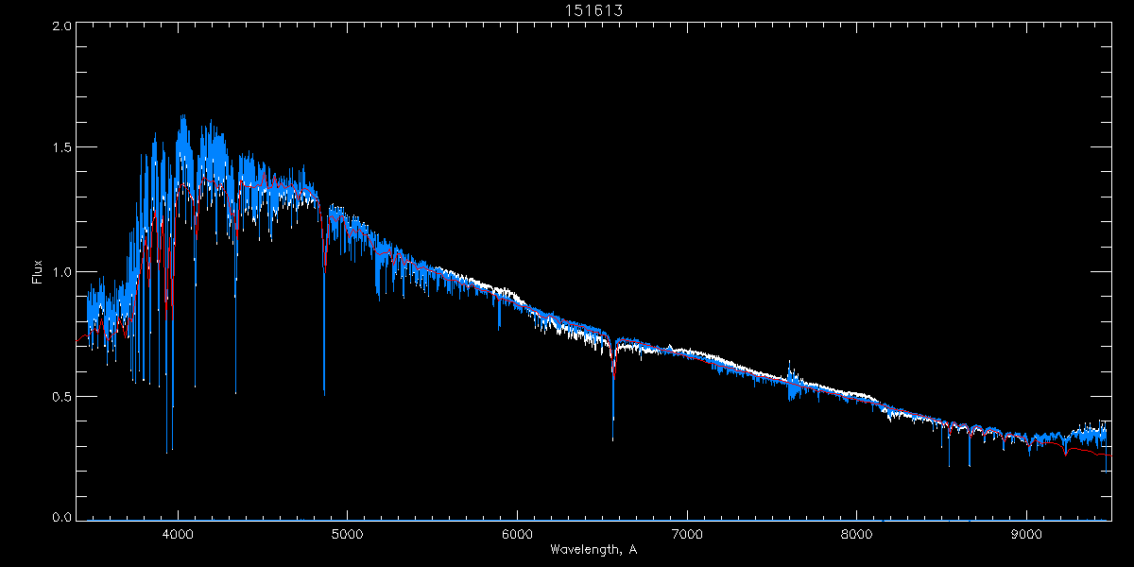Click the 0.5 y-axis tick label
The height and width of the screenshot is (567, 1134).
click(x=61, y=396)
